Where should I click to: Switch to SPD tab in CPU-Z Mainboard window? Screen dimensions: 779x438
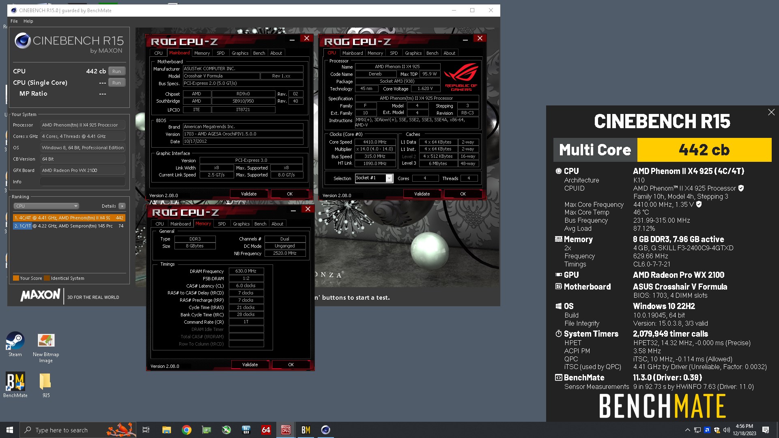pos(220,53)
